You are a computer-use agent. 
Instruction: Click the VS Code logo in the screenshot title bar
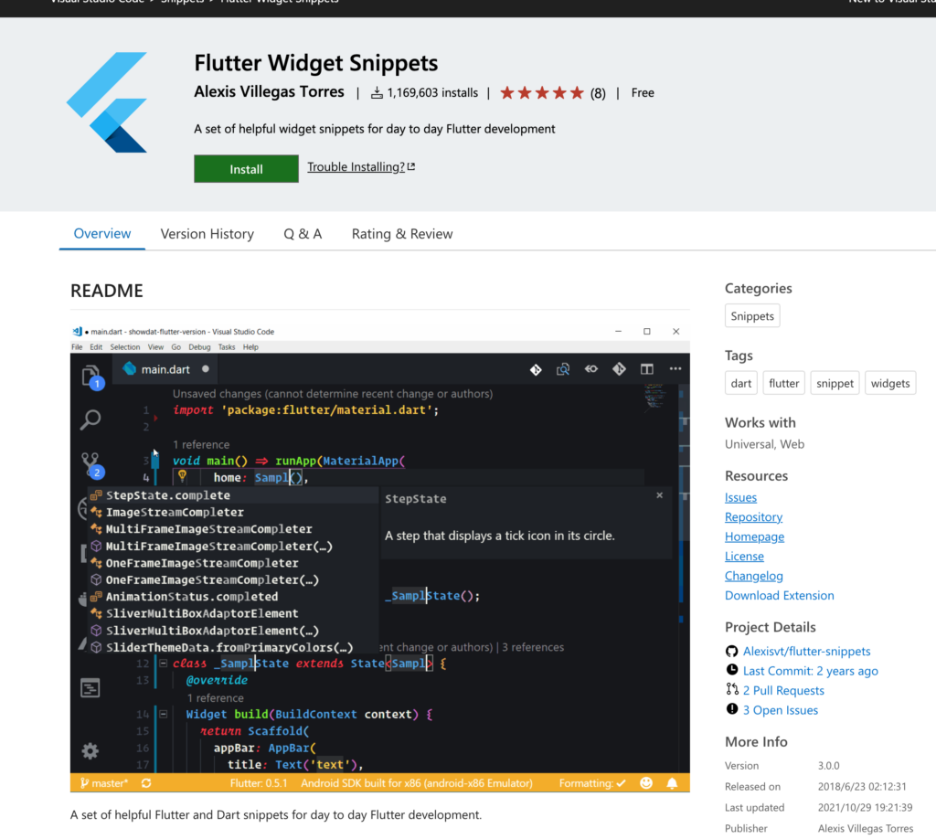[x=77, y=332]
